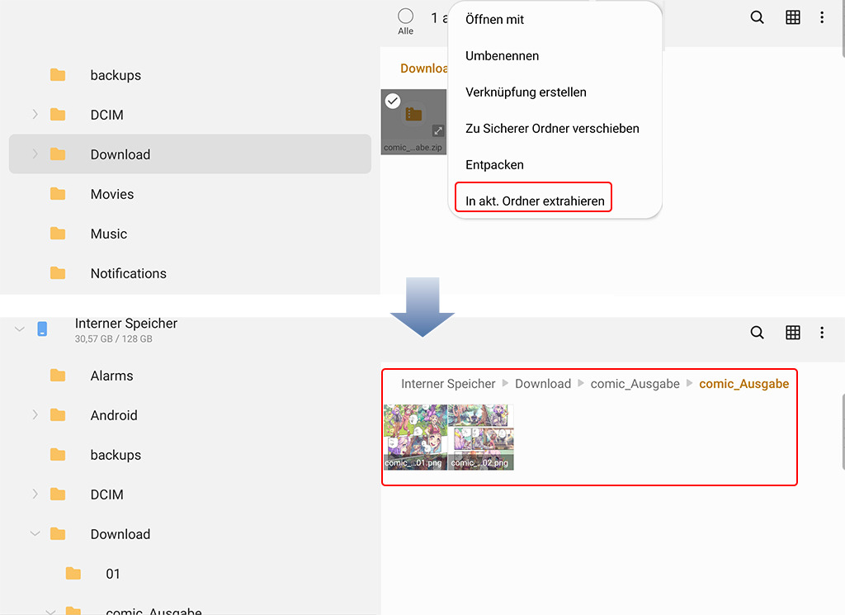Viewport: 845px width, 615px height.
Task: Click the search icon above the comic_Ausgabe breadcrumb
Action: coord(758,333)
